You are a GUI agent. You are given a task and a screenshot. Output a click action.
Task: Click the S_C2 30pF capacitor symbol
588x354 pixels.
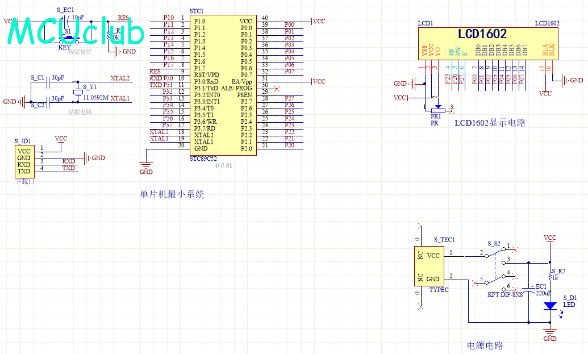(48, 102)
